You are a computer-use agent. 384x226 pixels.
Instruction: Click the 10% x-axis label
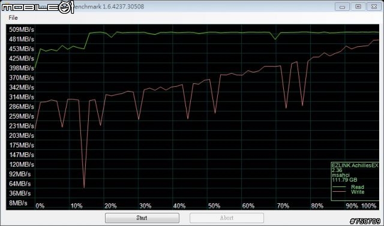(x=76, y=206)
